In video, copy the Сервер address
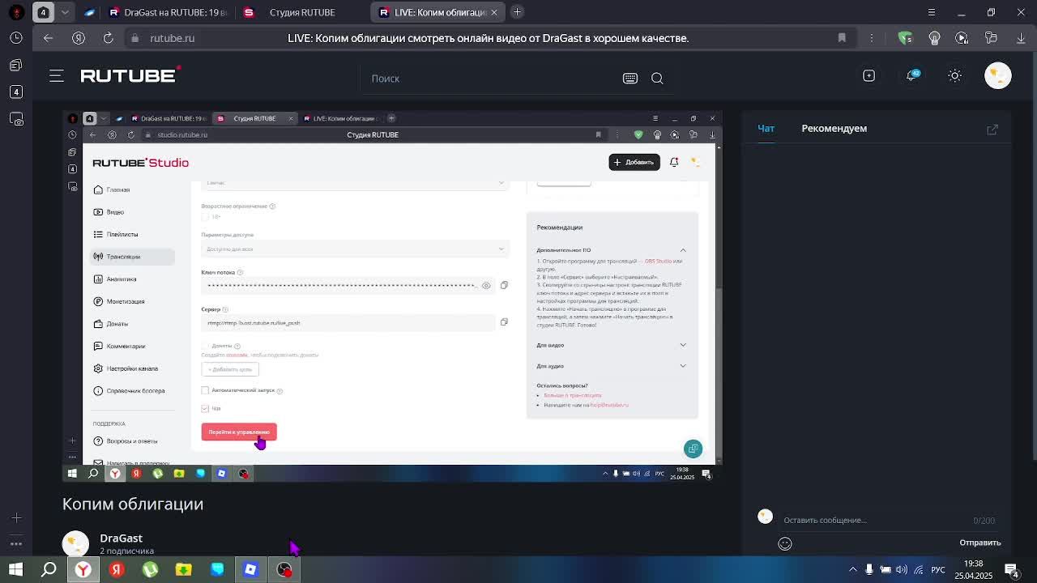 [504, 322]
